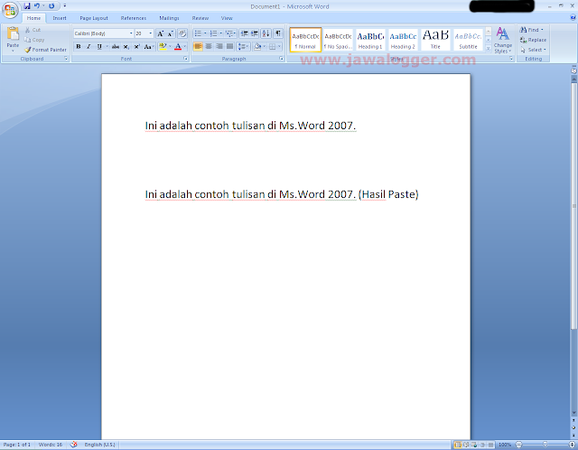Justify the paragraph text
The image size is (578, 450).
(x=230, y=46)
